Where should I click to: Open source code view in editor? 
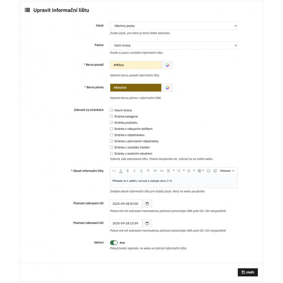114,171
